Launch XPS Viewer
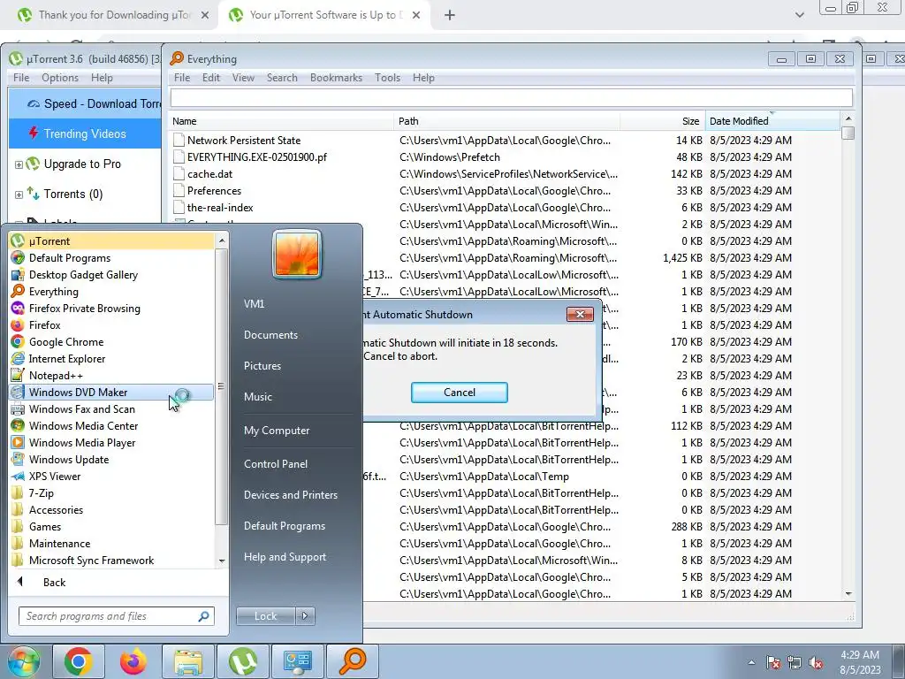Viewport: 905px width, 679px height. (x=111, y=476)
